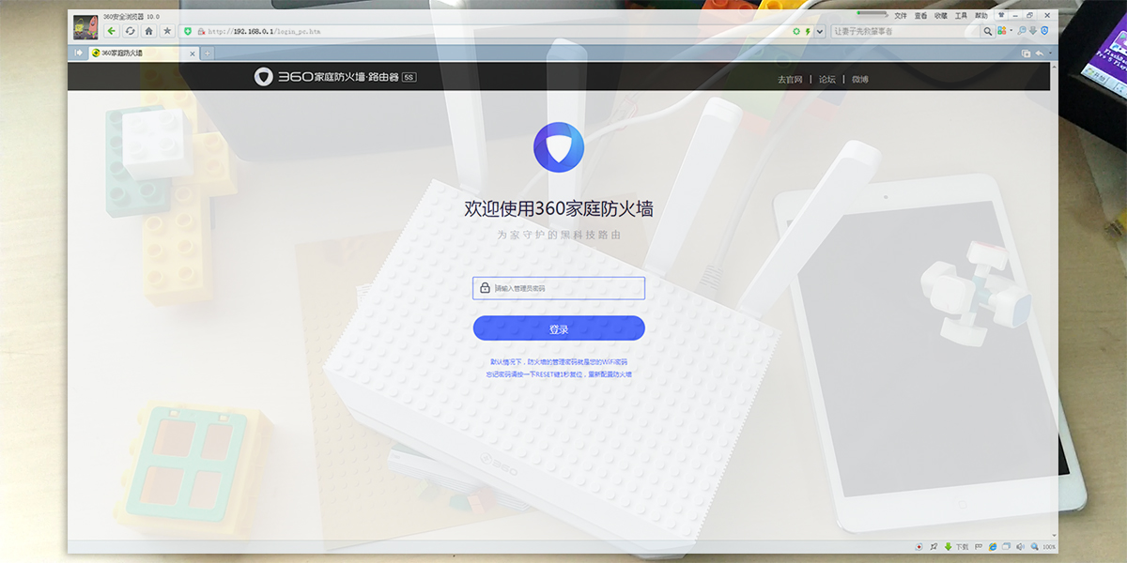The width and height of the screenshot is (1127, 563).
Task: Open the 收藏 menu
Action: click(x=940, y=16)
